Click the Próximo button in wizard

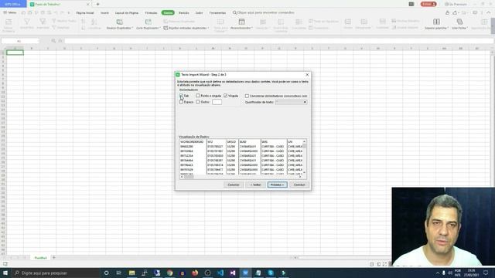pos(277,185)
